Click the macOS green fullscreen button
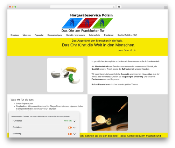175x148 pixels. pyautogui.click(x=15, y=7)
